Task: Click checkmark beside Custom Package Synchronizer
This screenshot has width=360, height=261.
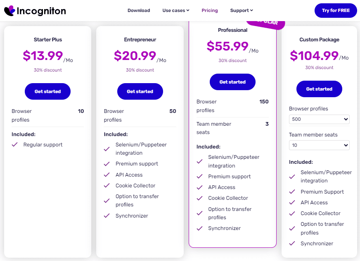Action: [x=292, y=244]
